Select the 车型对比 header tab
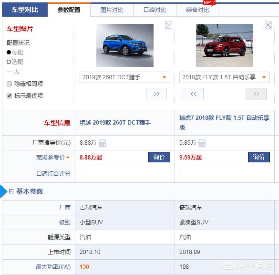The image size is (279, 275). point(25,10)
